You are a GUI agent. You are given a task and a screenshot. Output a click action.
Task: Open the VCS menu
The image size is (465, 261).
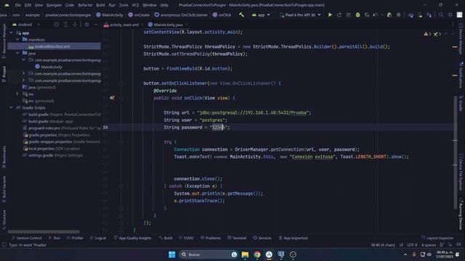(x=135, y=5)
